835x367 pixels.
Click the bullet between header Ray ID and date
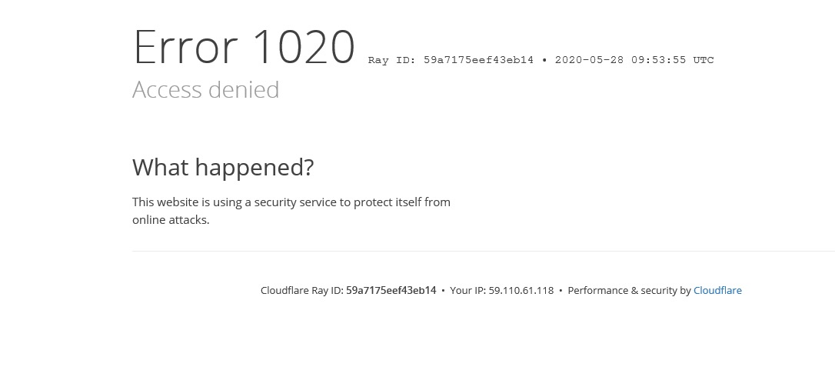pos(544,60)
